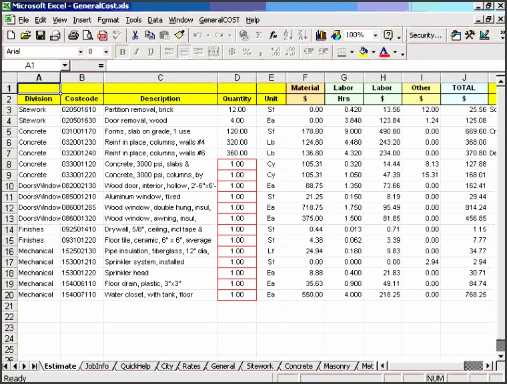Click the Security... button
Screen dimensions: 507x384
(x=426, y=35)
